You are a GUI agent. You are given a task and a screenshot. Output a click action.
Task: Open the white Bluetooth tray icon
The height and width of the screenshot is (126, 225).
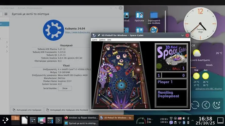tap(188, 118)
